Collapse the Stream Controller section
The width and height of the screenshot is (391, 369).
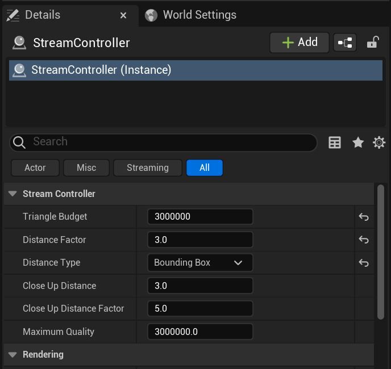(x=13, y=194)
